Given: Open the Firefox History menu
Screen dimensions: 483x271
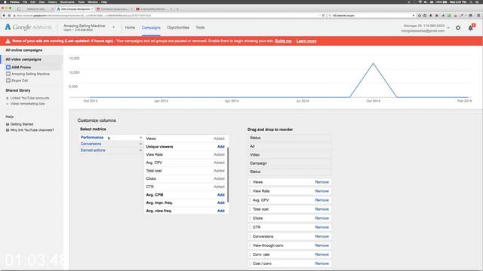Looking at the screenshot, I should click(x=52, y=2).
